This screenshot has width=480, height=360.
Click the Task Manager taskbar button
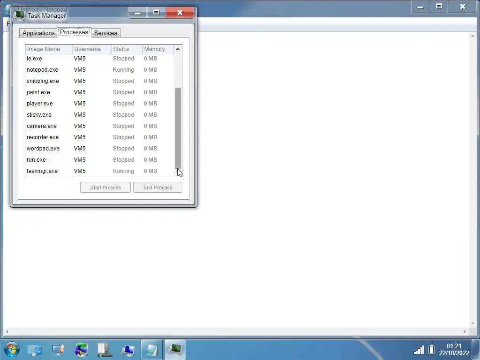175,350
